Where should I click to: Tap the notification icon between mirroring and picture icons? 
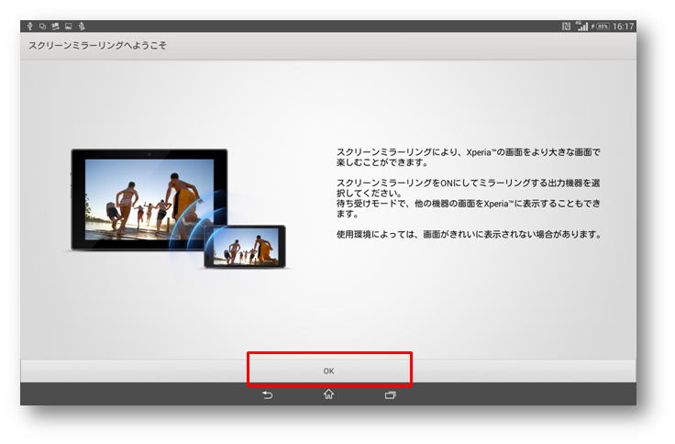point(55,27)
